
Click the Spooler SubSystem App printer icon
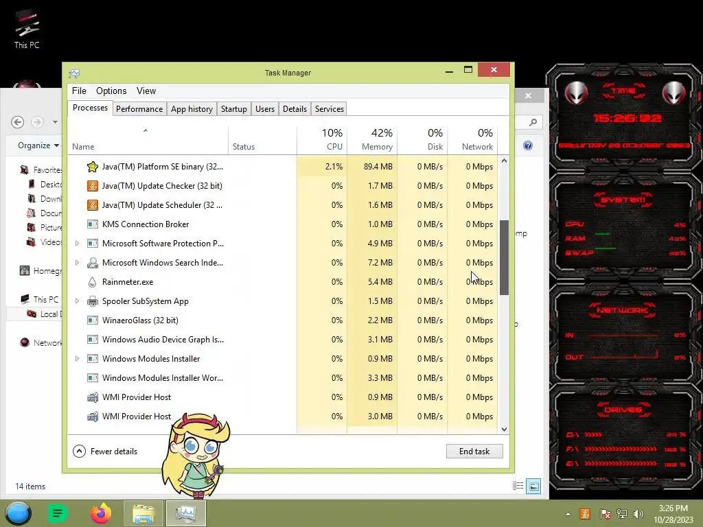click(93, 301)
